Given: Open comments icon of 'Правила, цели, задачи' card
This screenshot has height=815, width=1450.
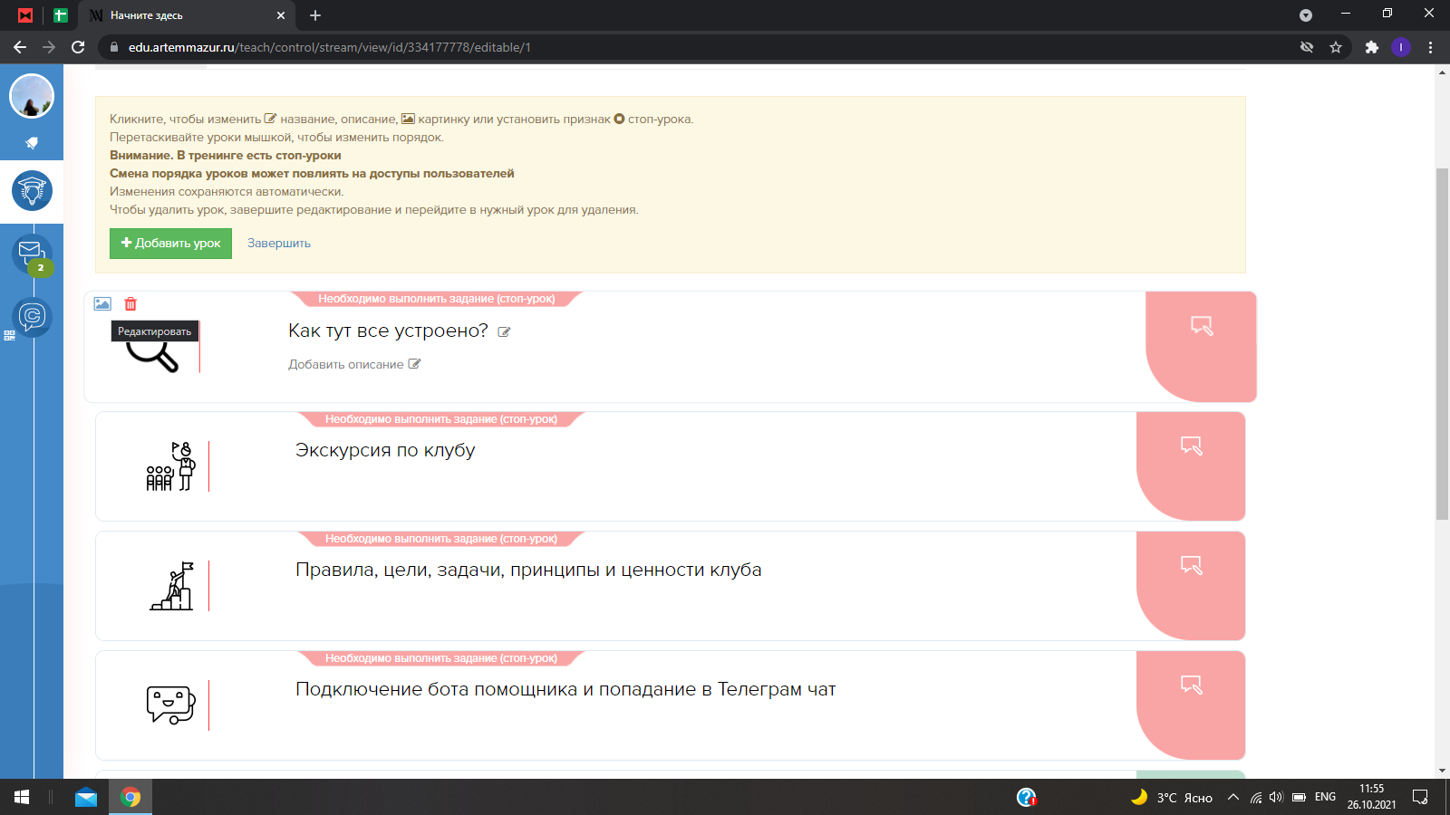Looking at the screenshot, I should click(1192, 565).
